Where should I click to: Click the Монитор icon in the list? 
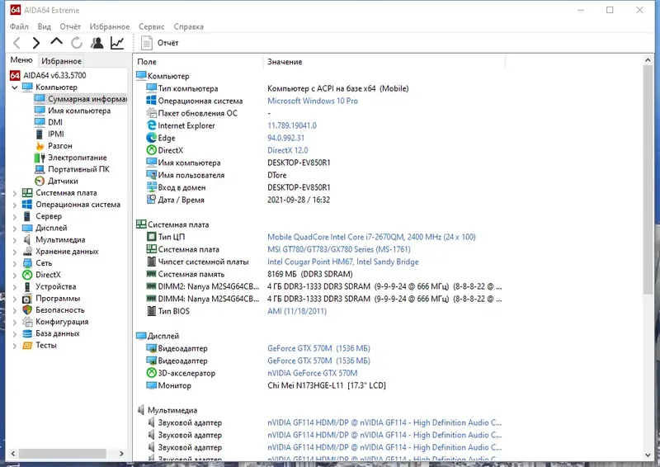pos(151,385)
